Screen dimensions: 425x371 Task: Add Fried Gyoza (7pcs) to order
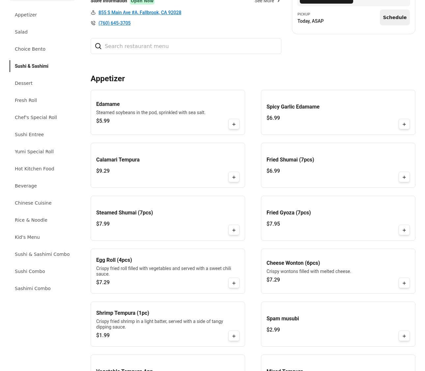404,230
